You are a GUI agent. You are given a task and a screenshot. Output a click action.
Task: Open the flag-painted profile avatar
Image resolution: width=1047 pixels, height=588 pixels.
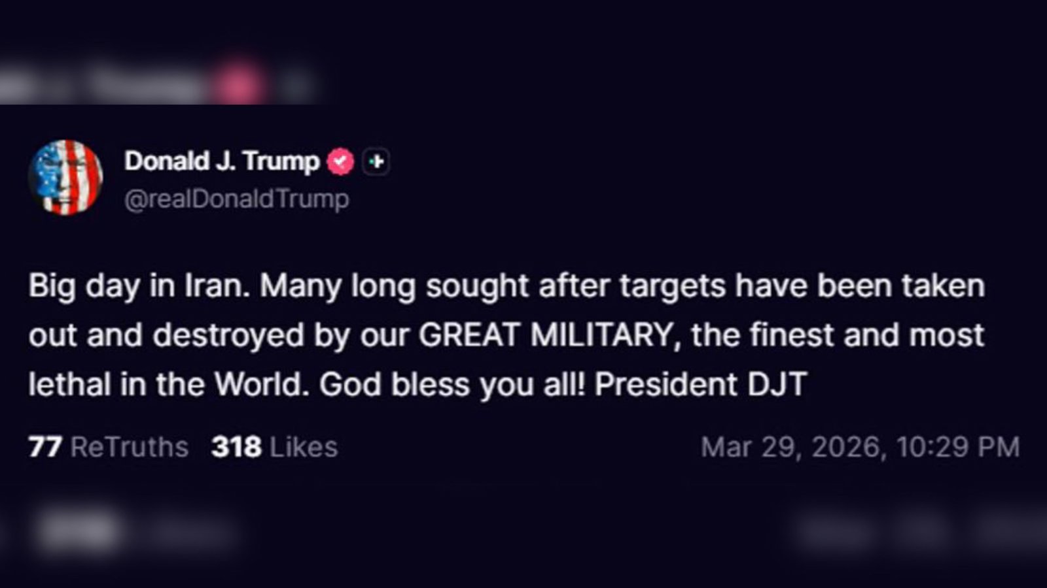[x=65, y=178]
